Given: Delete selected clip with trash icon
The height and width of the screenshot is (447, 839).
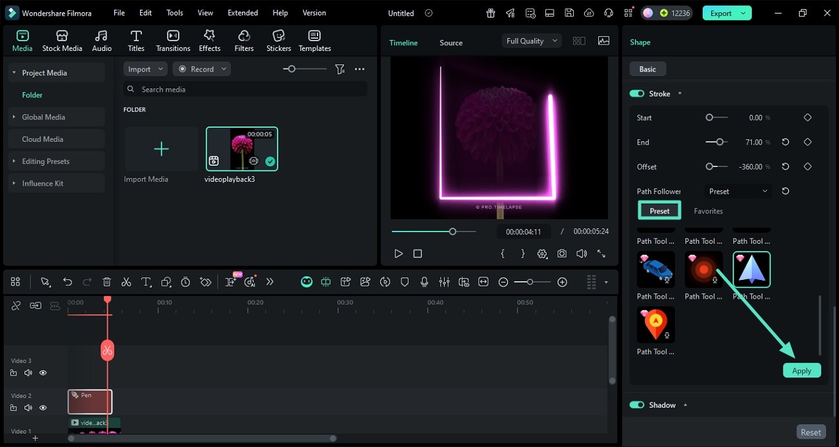Looking at the screenshot, I should tap(107, 282).
